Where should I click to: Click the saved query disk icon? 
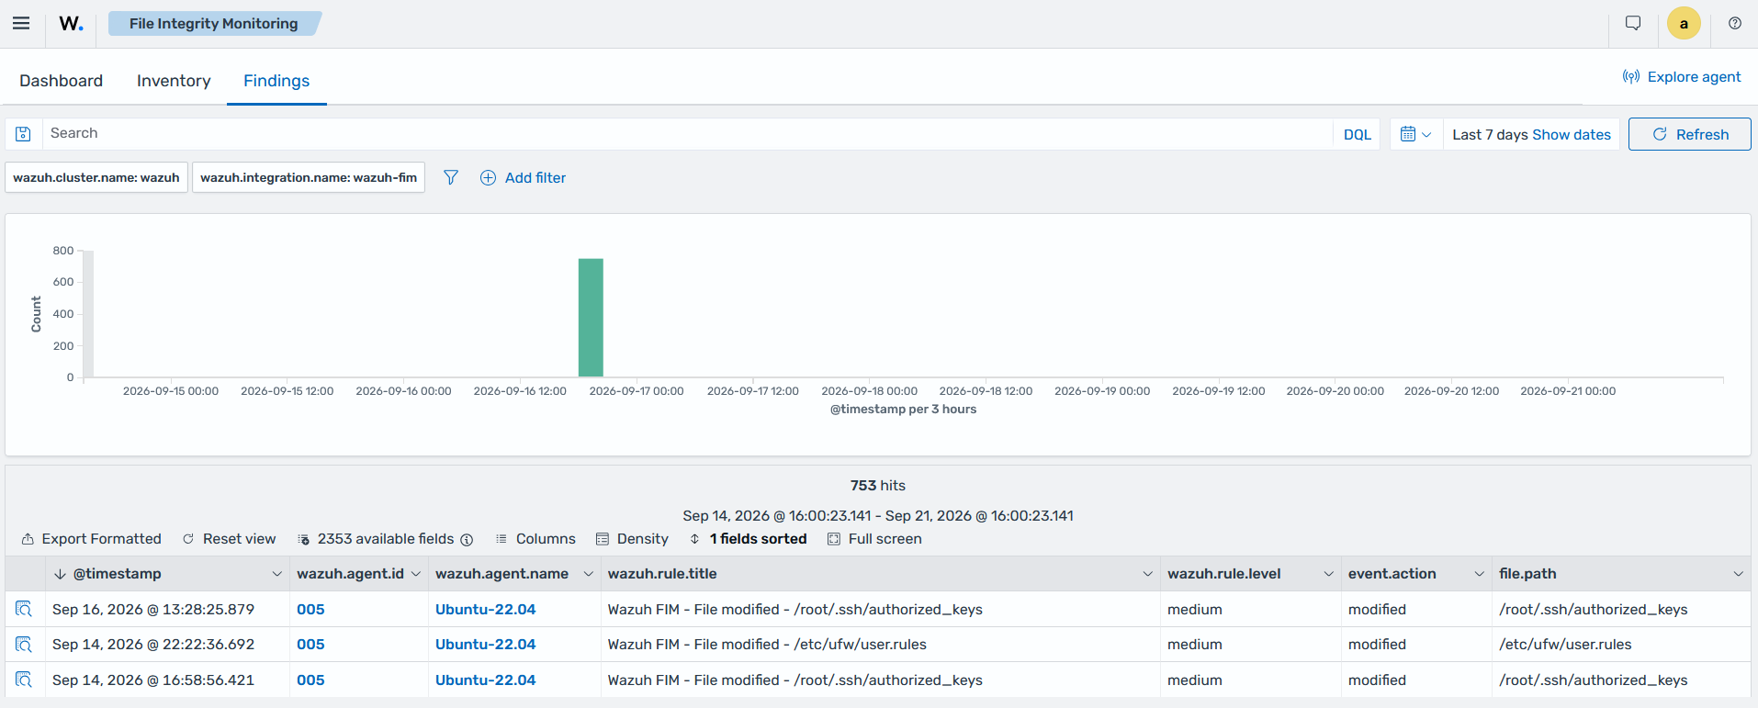[x=24, y=134]
